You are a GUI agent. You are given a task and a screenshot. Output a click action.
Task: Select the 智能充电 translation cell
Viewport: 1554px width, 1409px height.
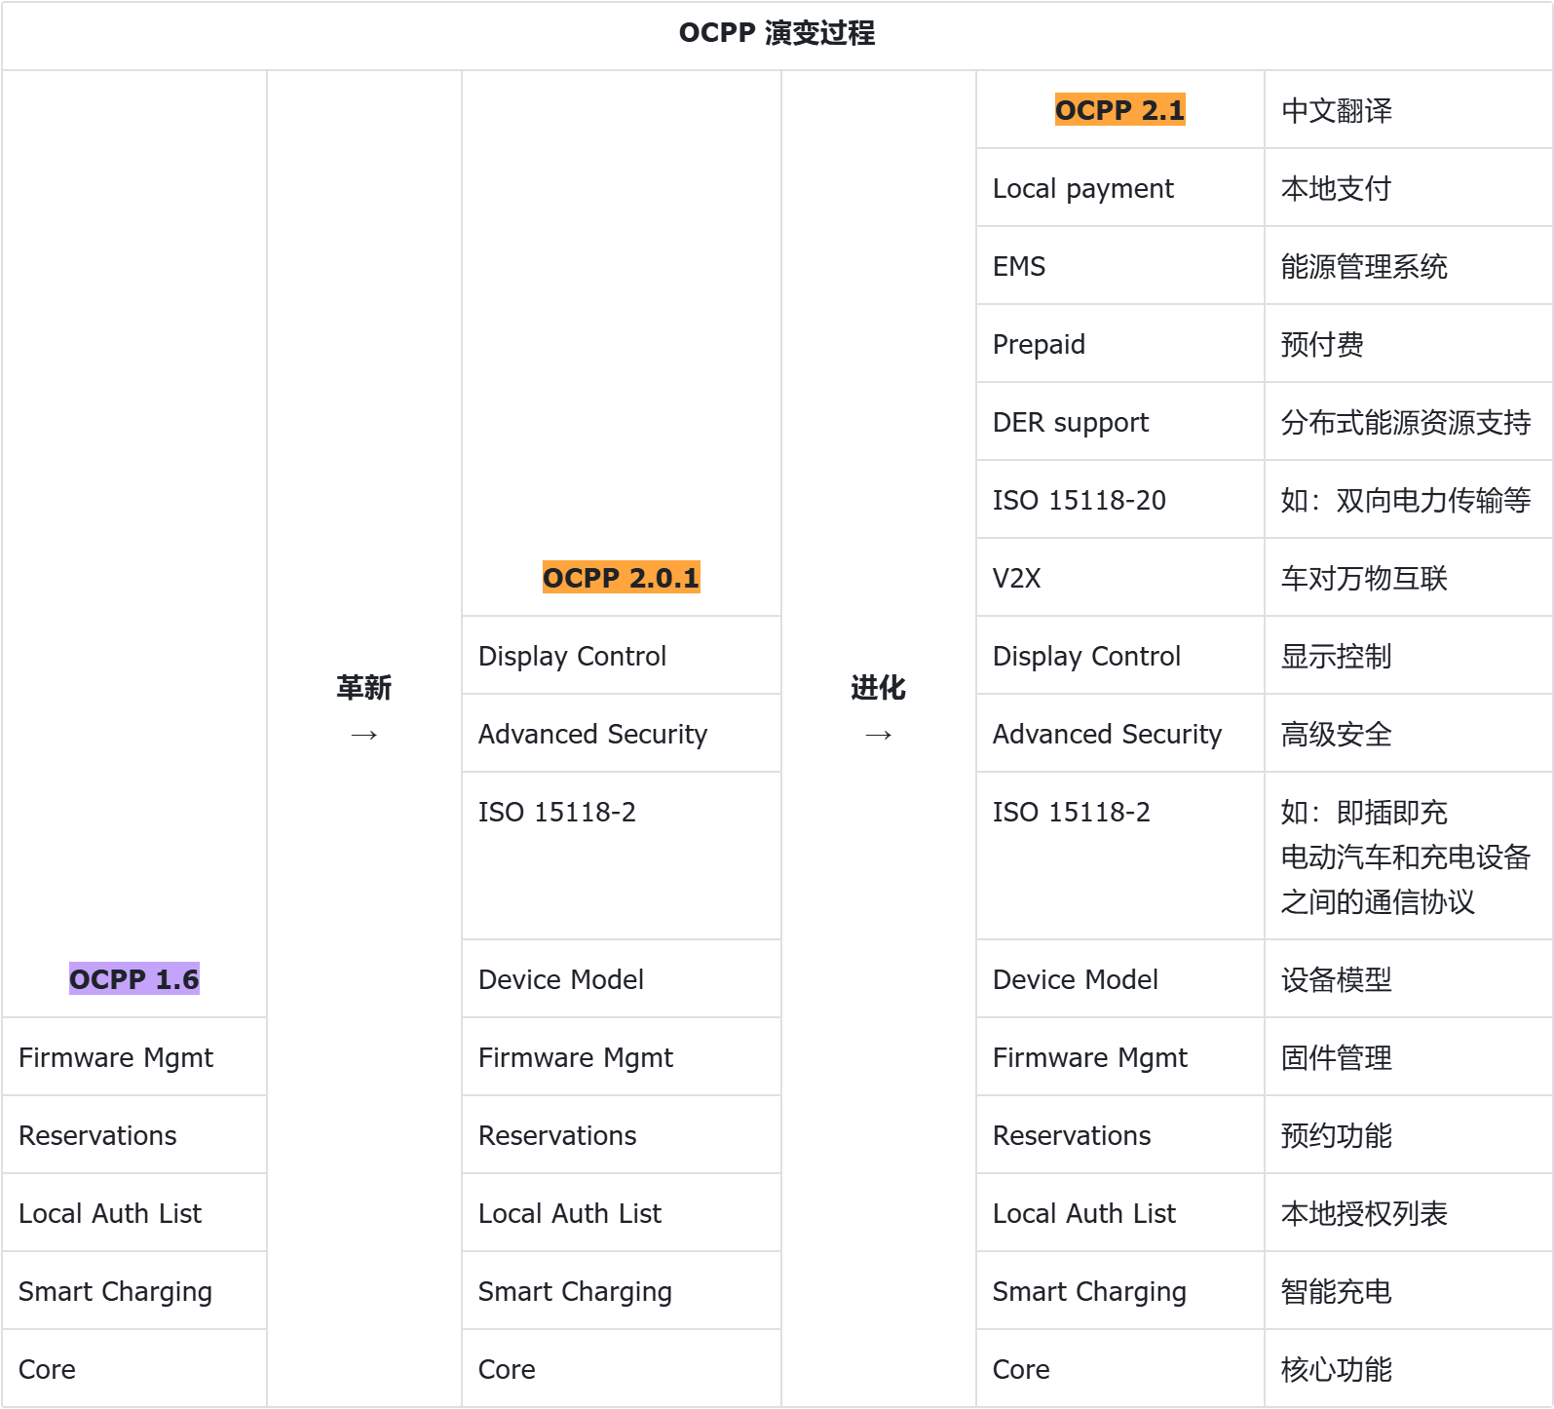pos(1336,1291)
